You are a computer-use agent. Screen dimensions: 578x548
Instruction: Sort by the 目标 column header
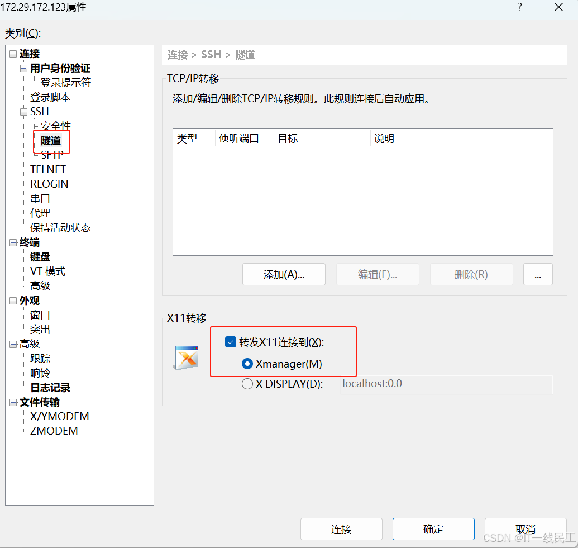[322, 139]
